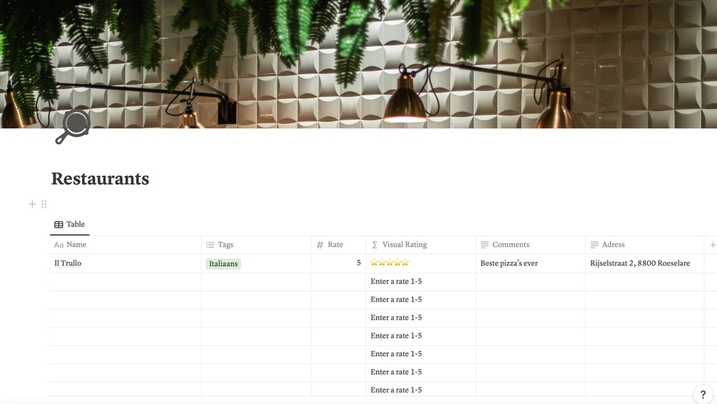This screenshot has width=717, height=404.
Task: Click the table view icon
Action: click(59, 225)
